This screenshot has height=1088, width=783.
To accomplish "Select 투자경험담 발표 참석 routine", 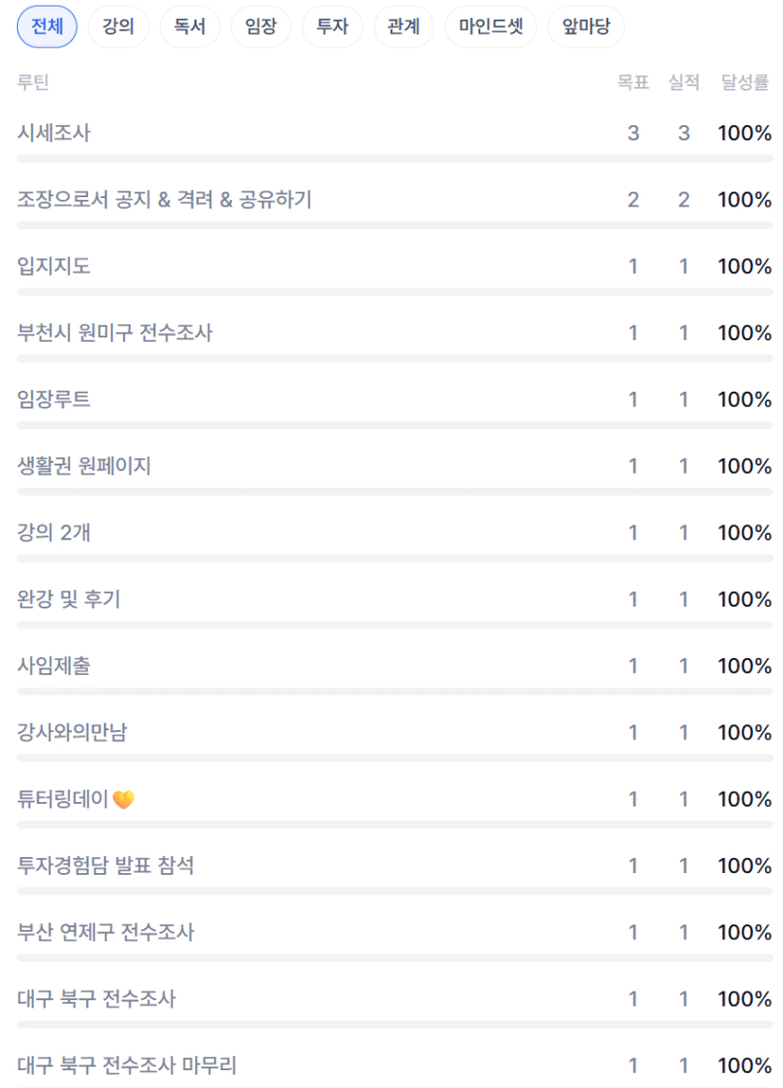I will [x=106, y=866].
